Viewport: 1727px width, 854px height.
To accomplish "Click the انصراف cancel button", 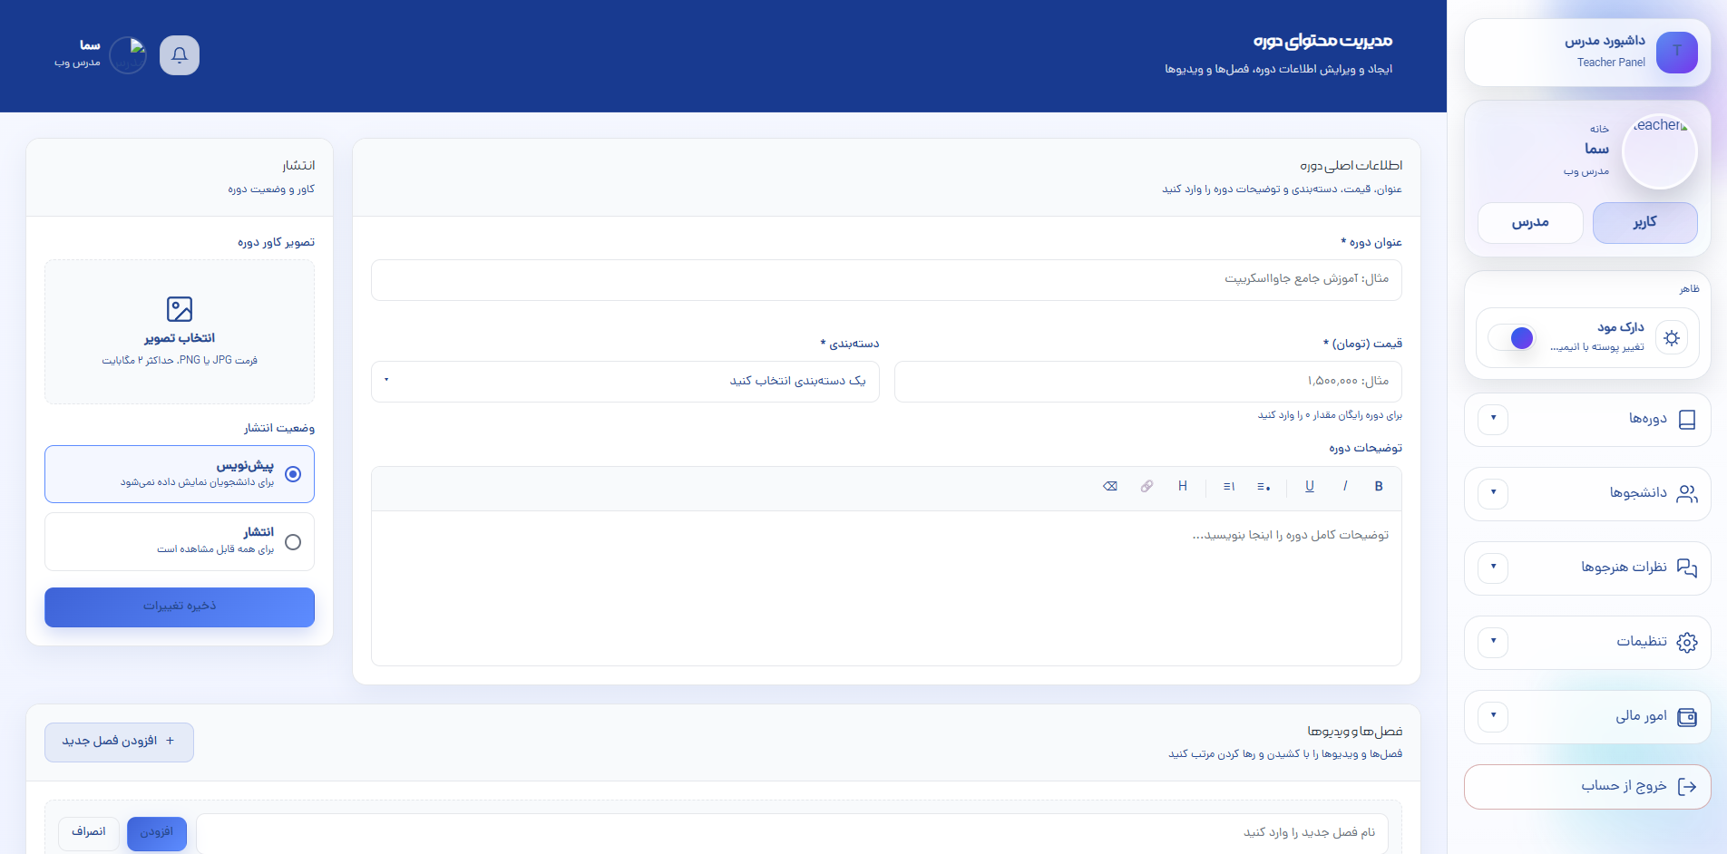I will pyautogui.click(x=89, y=833).
